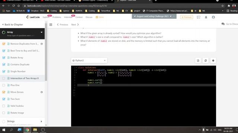Open the user profile avatar icon
The image size is (238, 133).
[x=213, y=17]
